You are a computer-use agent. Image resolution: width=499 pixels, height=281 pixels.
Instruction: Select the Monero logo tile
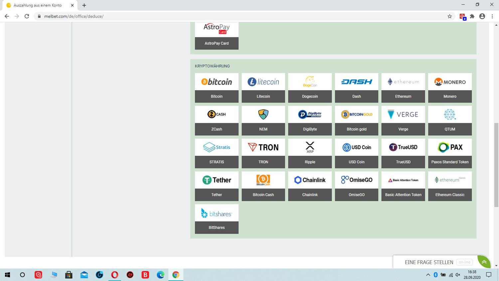coord(450,82)
